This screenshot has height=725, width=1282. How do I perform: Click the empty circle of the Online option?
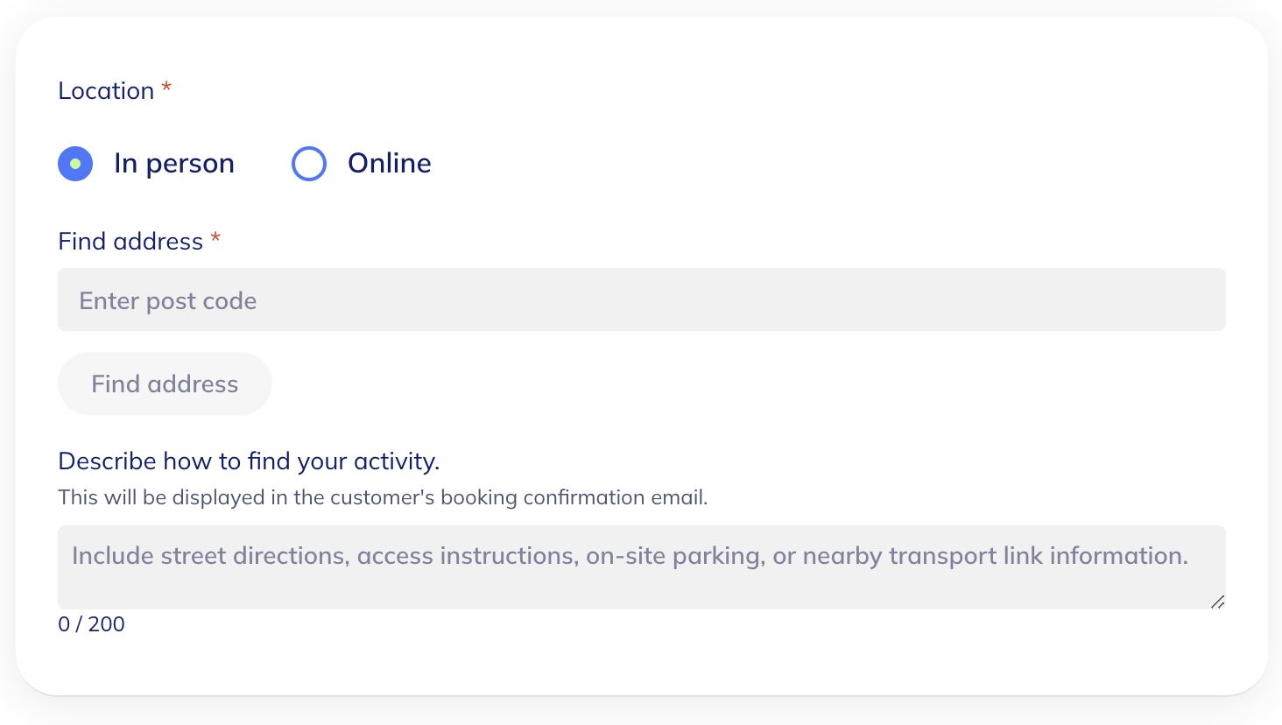309,164
